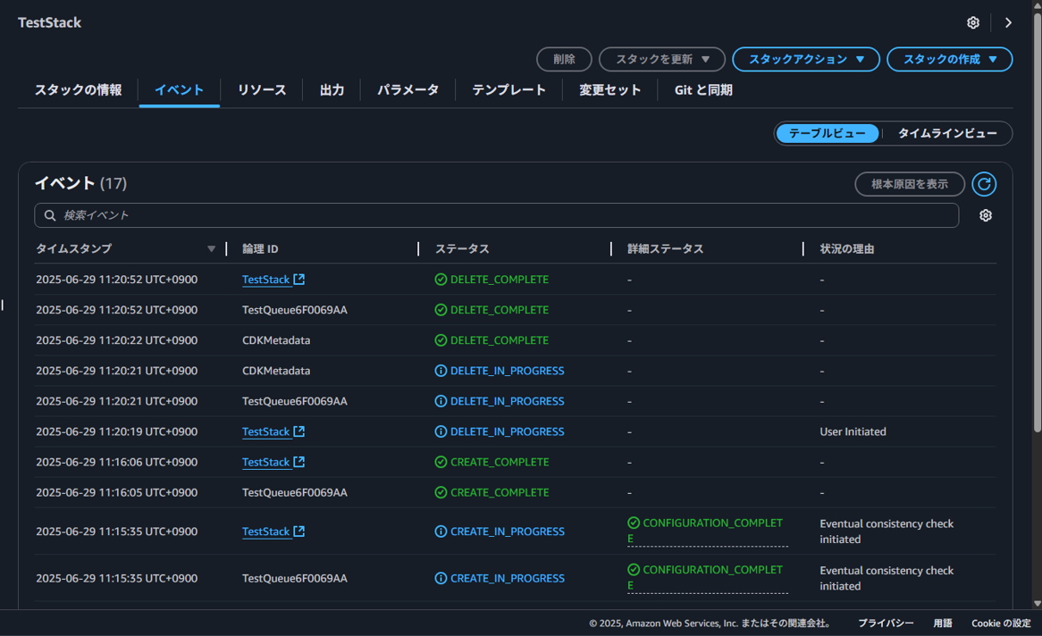Open the Change sets tab
The width and height of the screenshot is (1042, 636).
610,89
